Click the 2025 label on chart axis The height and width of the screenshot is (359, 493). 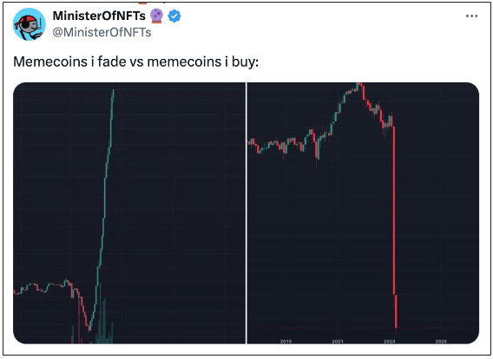pos(441,341)
